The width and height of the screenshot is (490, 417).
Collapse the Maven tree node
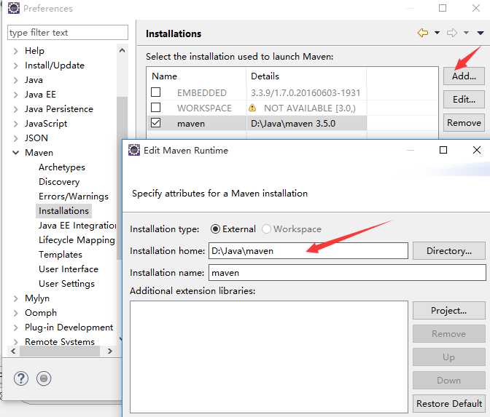click(x=15, y=153)
